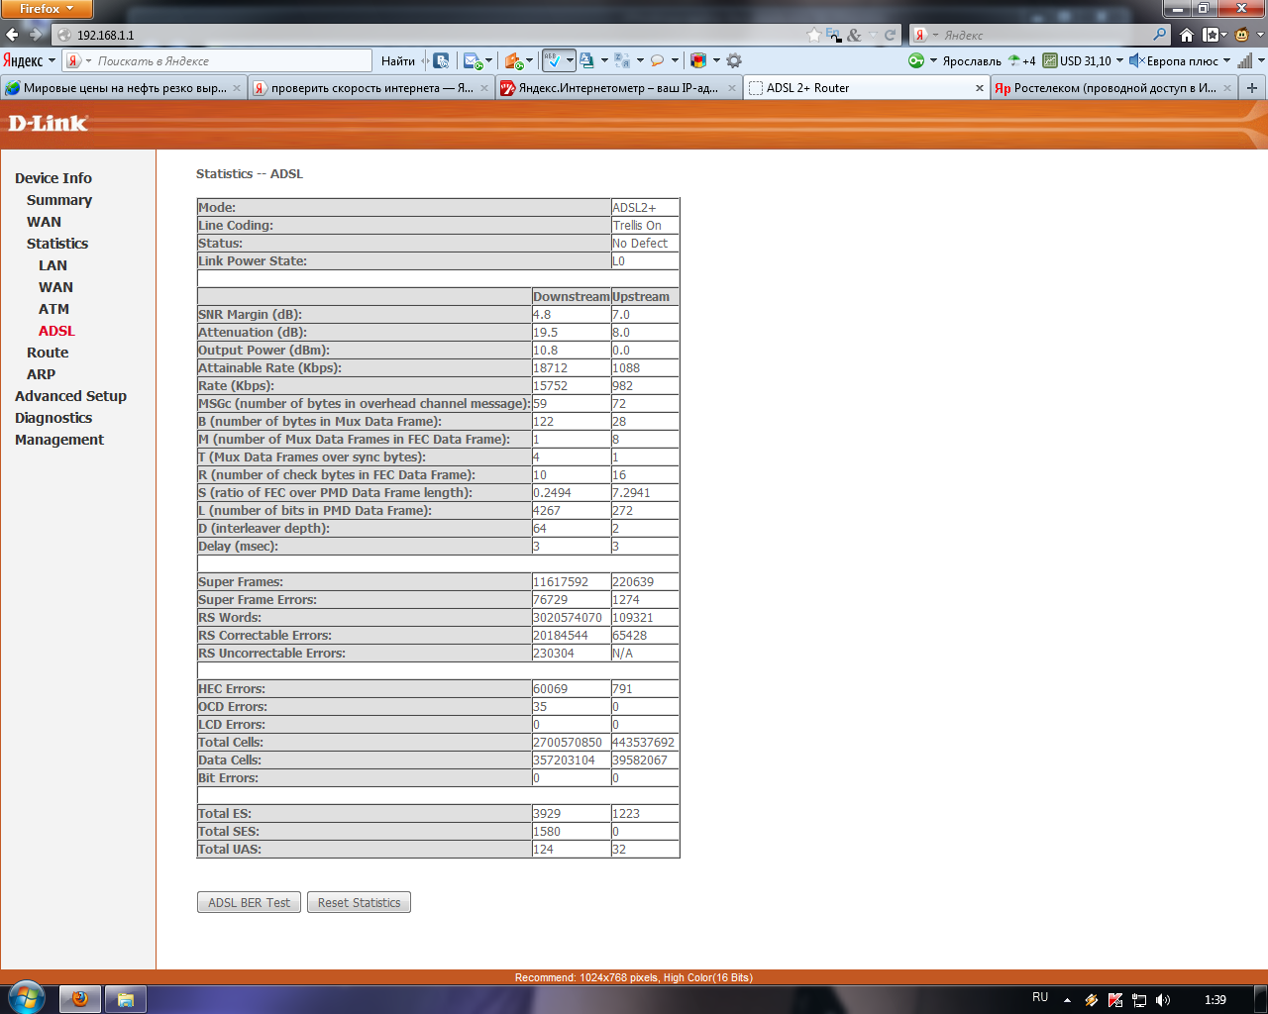Open the Windows Start orb

click(26, 997)
